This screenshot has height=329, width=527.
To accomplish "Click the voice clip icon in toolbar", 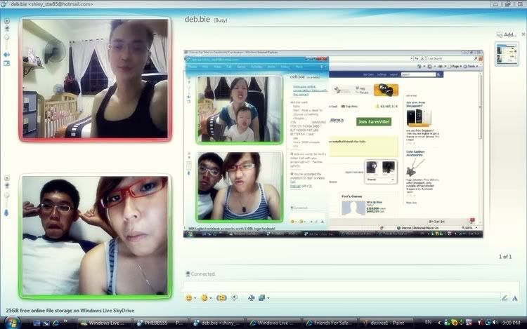I will point(234,297).
